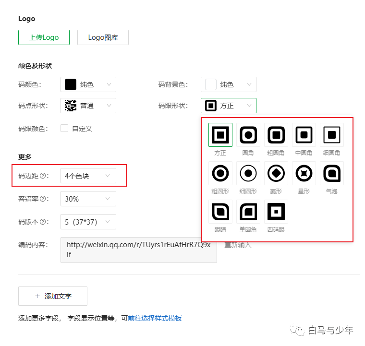365x346 pixels.
Task: Expand the 码版本 5 (37*37) dropdown
Action: click(88, 222)
